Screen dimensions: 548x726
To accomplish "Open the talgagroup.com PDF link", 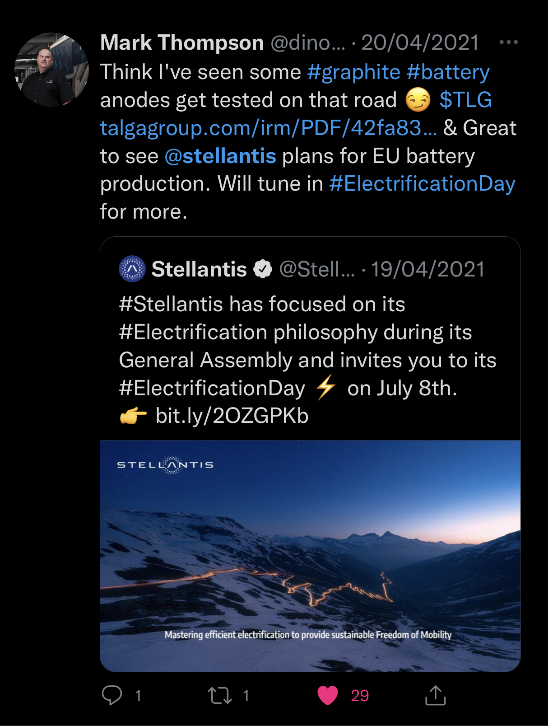I will click(x=268, y=128).
